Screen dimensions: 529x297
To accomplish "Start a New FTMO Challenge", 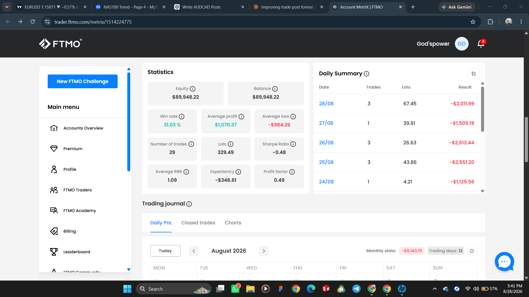I will tap(83, 81).
